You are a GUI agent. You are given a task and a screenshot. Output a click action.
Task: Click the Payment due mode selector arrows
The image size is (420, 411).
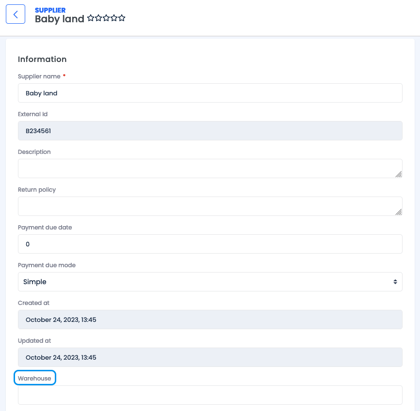(x=396, y=282)
